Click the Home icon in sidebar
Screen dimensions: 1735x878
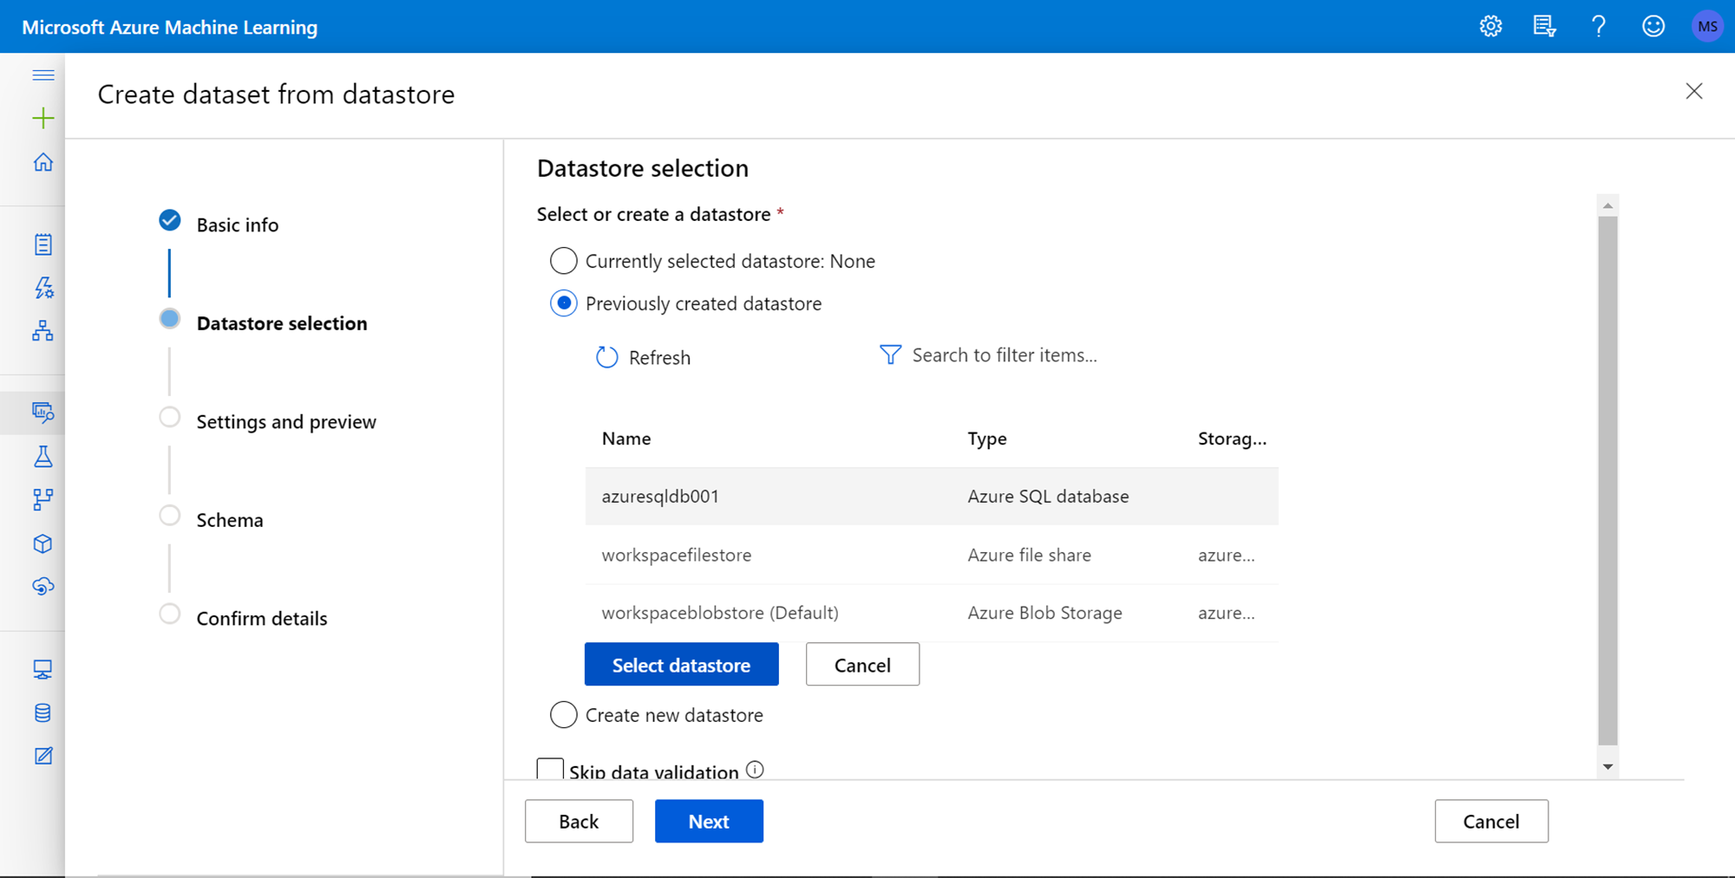43,162
